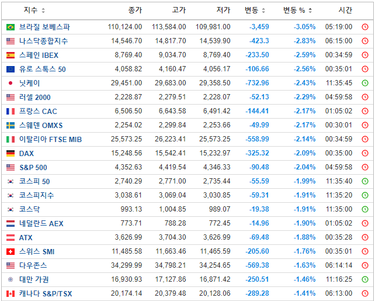The height and width of the screenshot is (301, 375).
Task: Open the 닛케이 index link
Action: [x=29, y=83]
